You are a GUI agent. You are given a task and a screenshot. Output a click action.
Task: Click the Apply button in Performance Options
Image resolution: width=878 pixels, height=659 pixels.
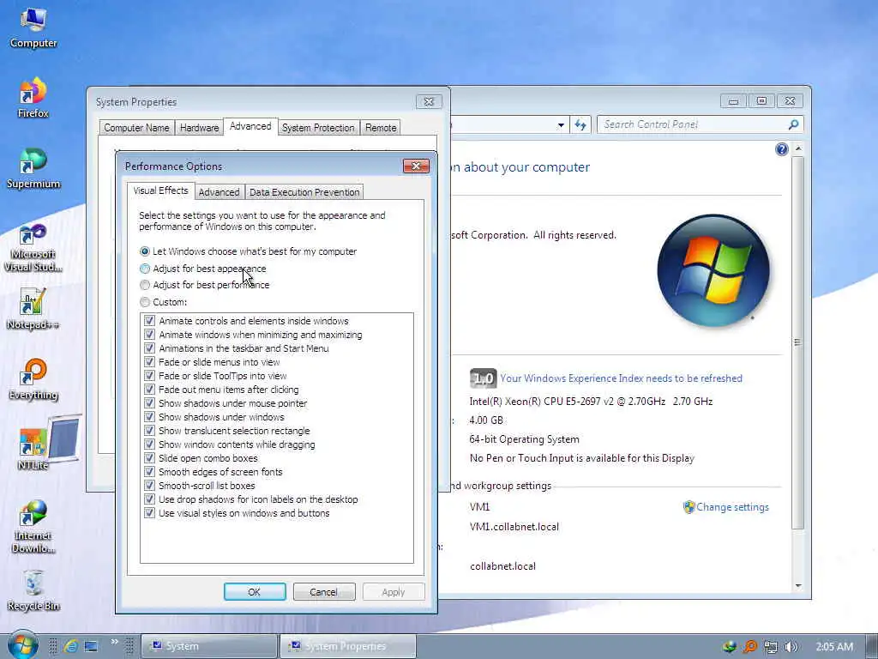tap(393, 592)
